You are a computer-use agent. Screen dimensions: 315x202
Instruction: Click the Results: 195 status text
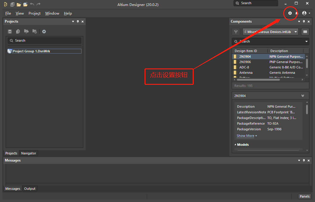(x=243, y=86)
